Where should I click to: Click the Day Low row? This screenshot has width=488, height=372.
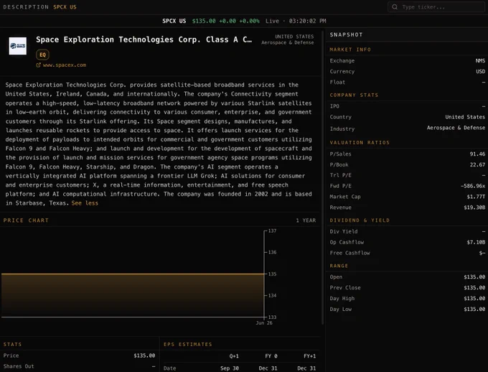click(407, 309)
